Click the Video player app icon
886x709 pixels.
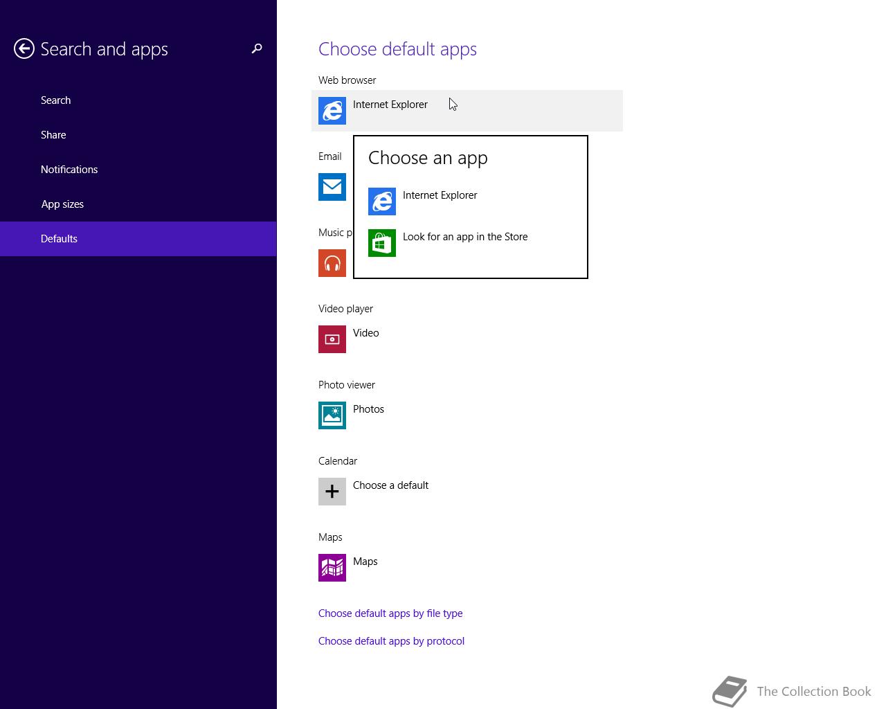click(332, 339)
